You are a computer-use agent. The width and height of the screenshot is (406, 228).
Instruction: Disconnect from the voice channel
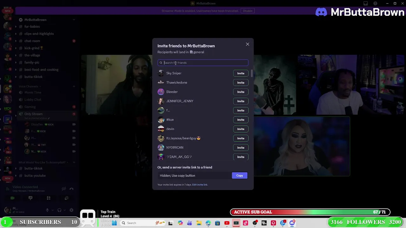click(71, 189)
